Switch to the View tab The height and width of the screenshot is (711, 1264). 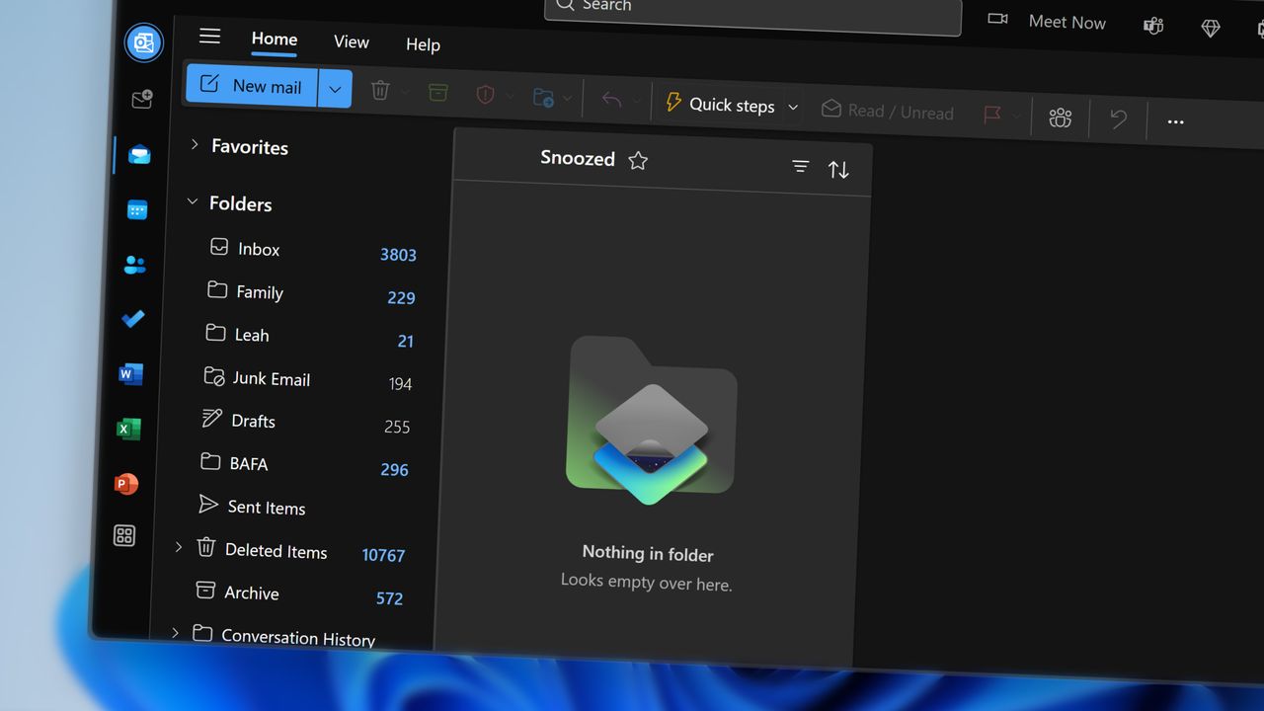351,41
